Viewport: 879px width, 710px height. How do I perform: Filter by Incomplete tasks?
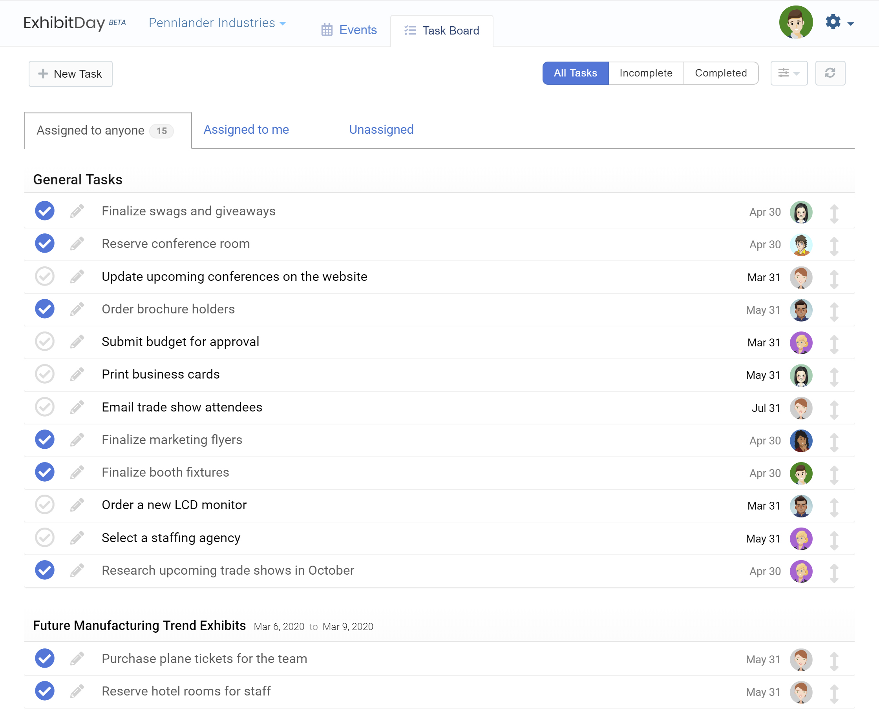(x=645, y=73)
